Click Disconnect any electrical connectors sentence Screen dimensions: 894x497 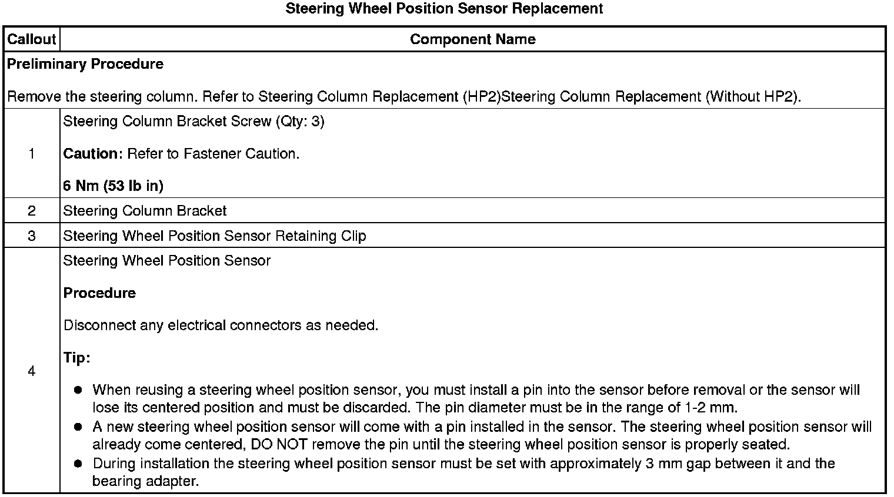click(x=221, y=325)
